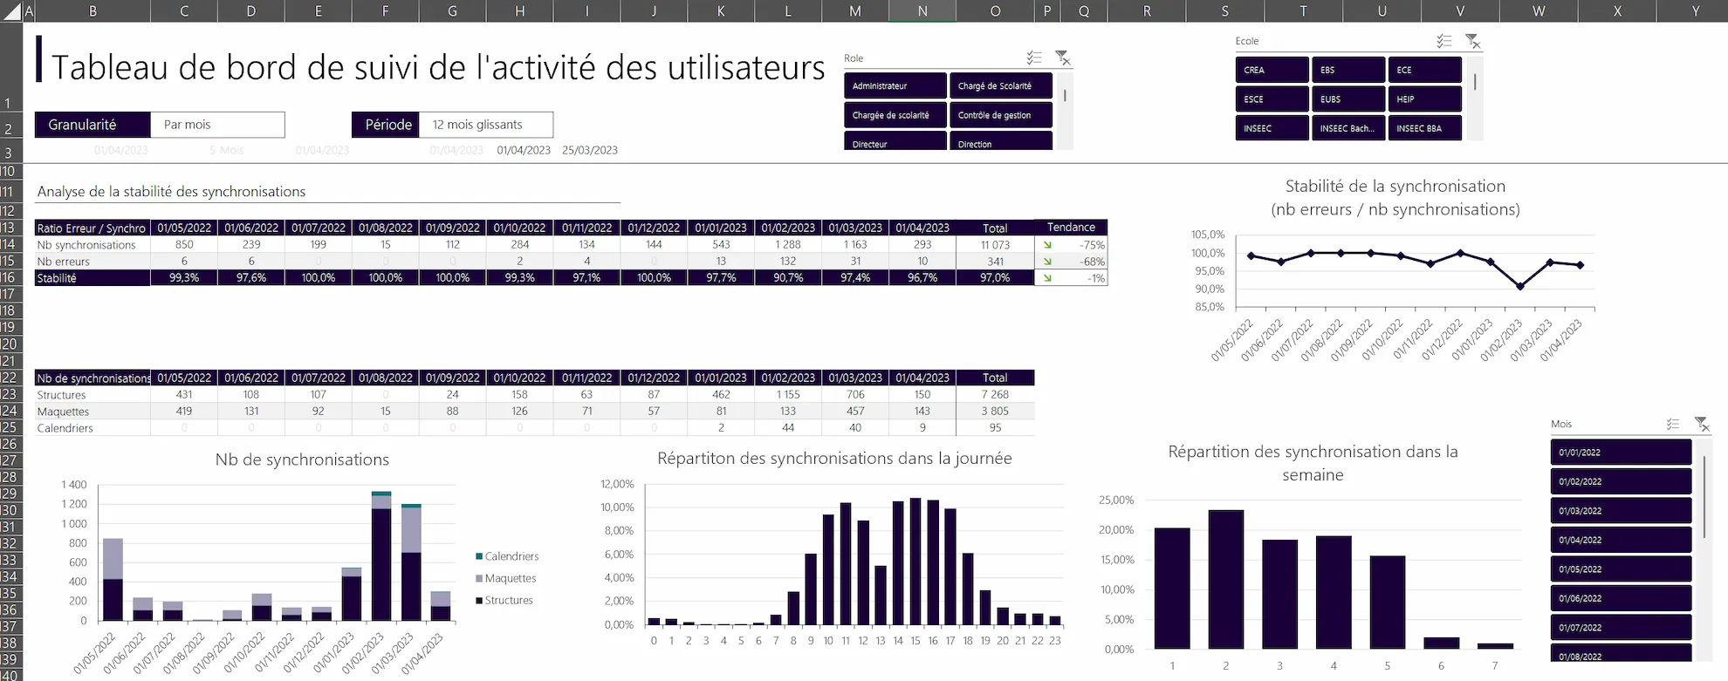Image resolution: width=1728 pixels, height=681 pixels.
Task: Select column B header
Action: coord(93,10)
